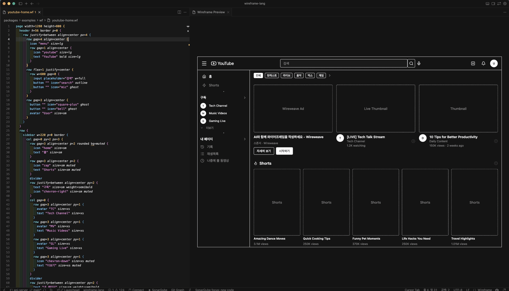
Task: Click the split editor icon above the code
Action: [x=179, y=12]
